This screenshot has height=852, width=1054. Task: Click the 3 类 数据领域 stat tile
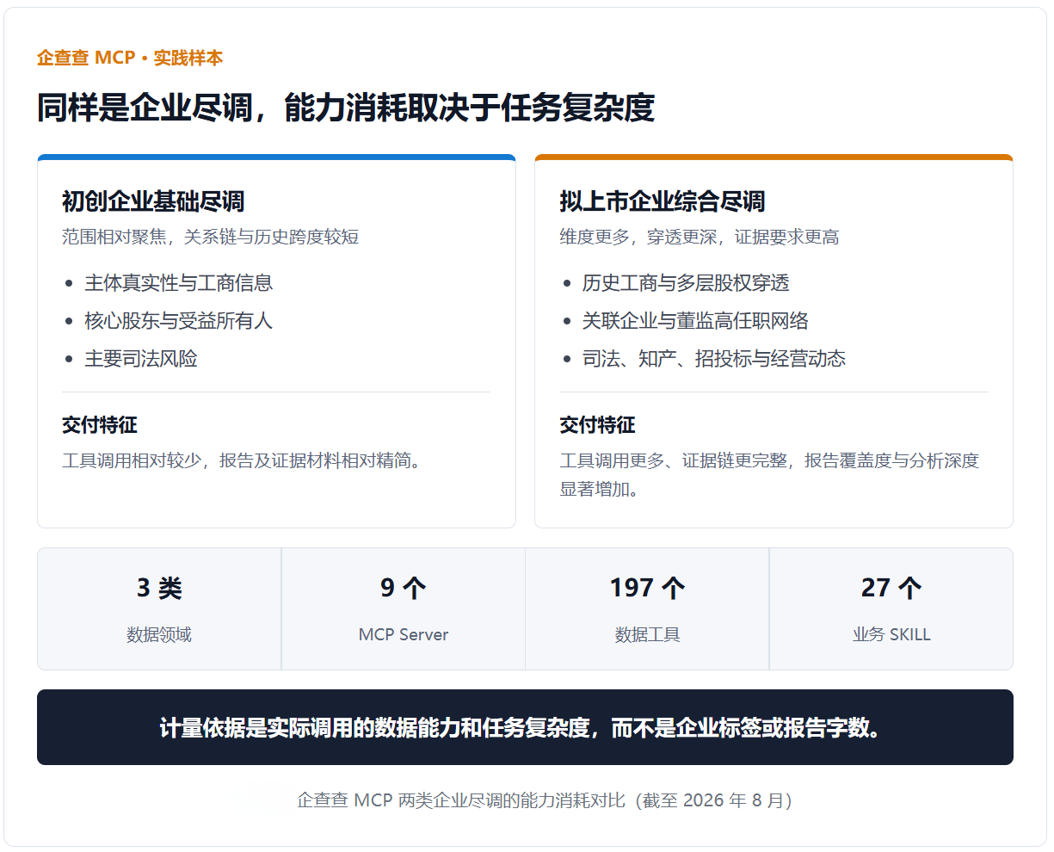[159, 608]
